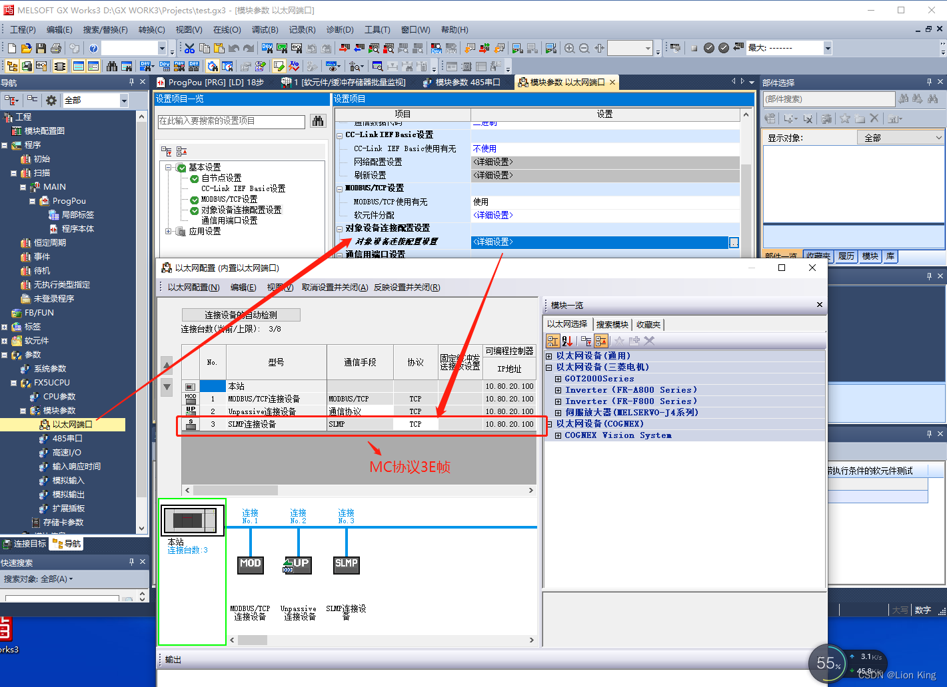The height and width of the screenshot is (687, 947).
Task: Save the project with the floppy disk icon
Action: pyautogui.click(x=41, y=48)
